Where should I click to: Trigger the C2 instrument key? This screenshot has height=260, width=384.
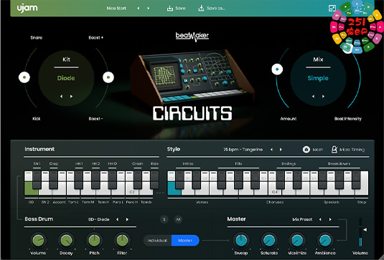[x=132, y=191]
